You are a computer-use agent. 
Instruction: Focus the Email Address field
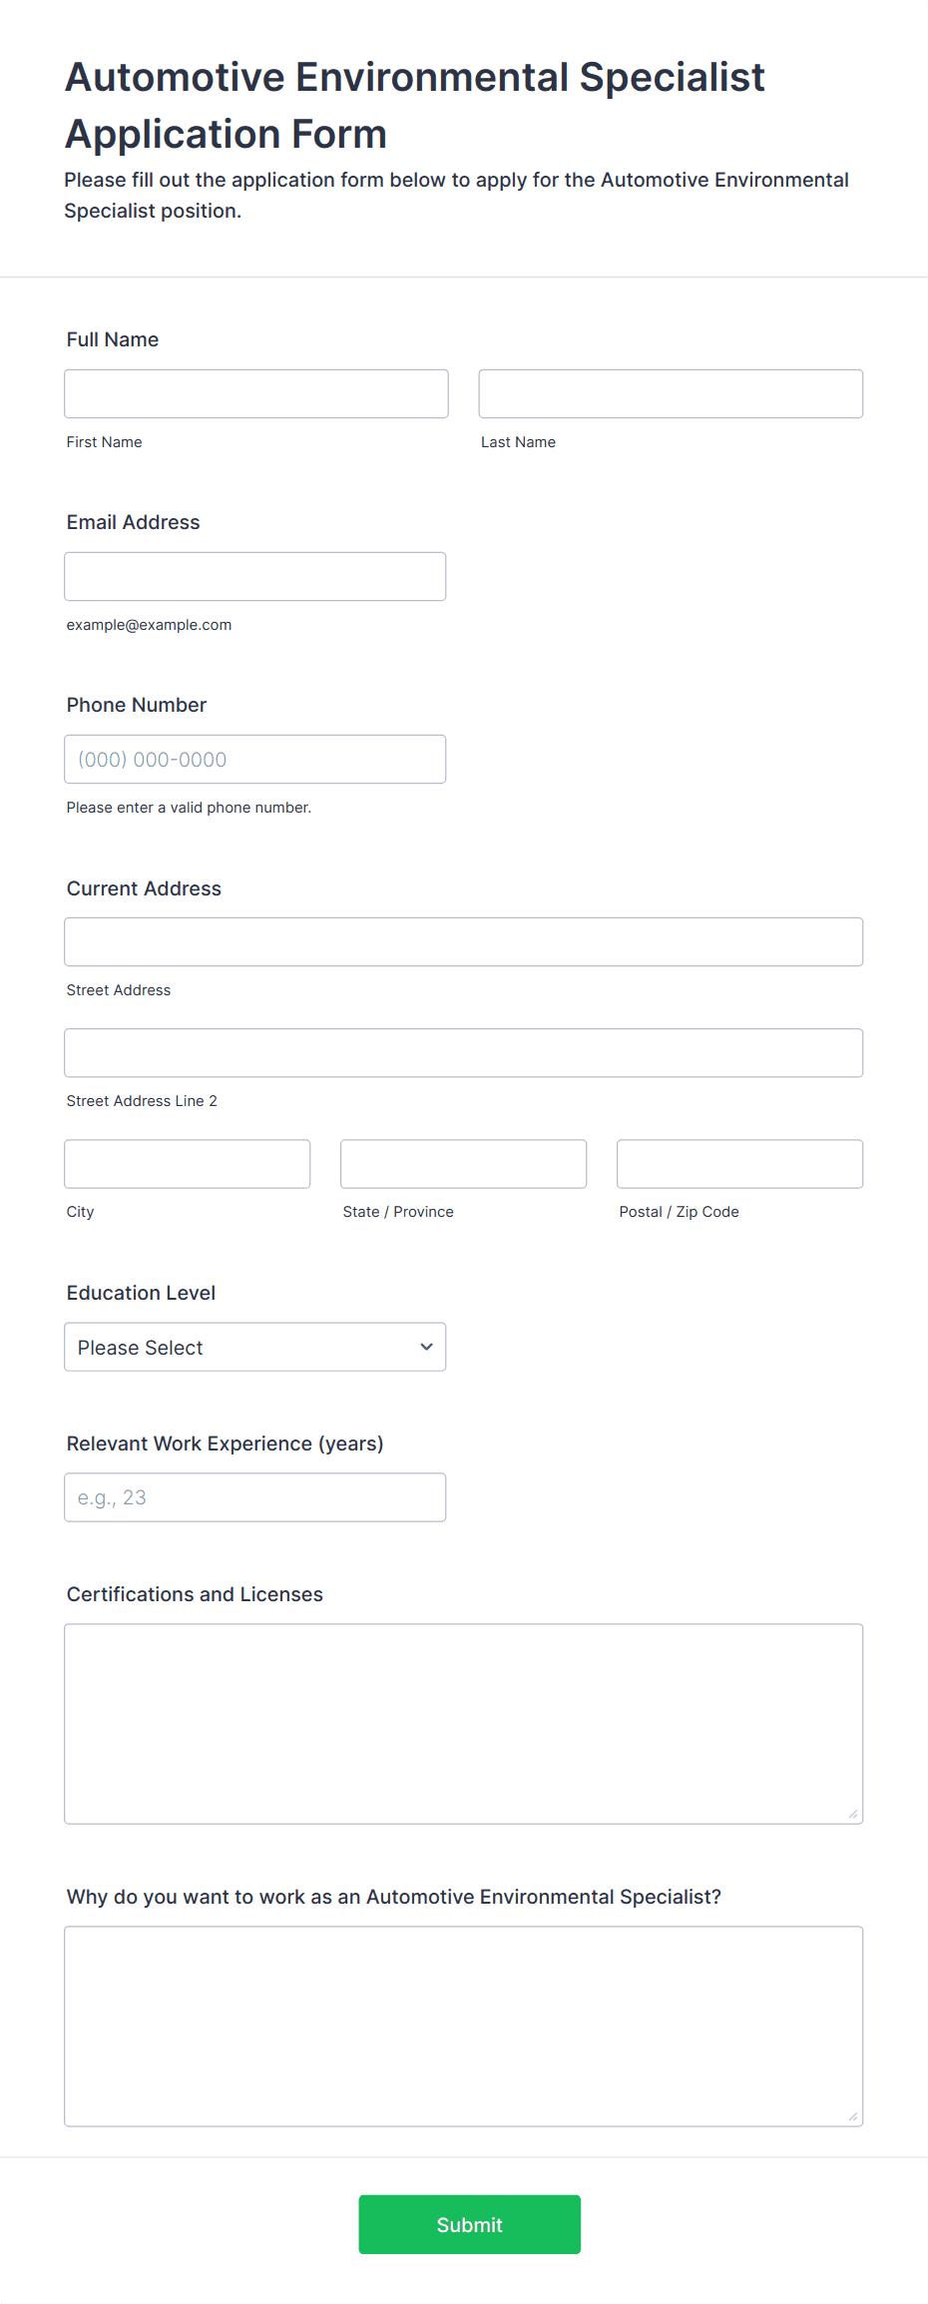pos(255,576)
